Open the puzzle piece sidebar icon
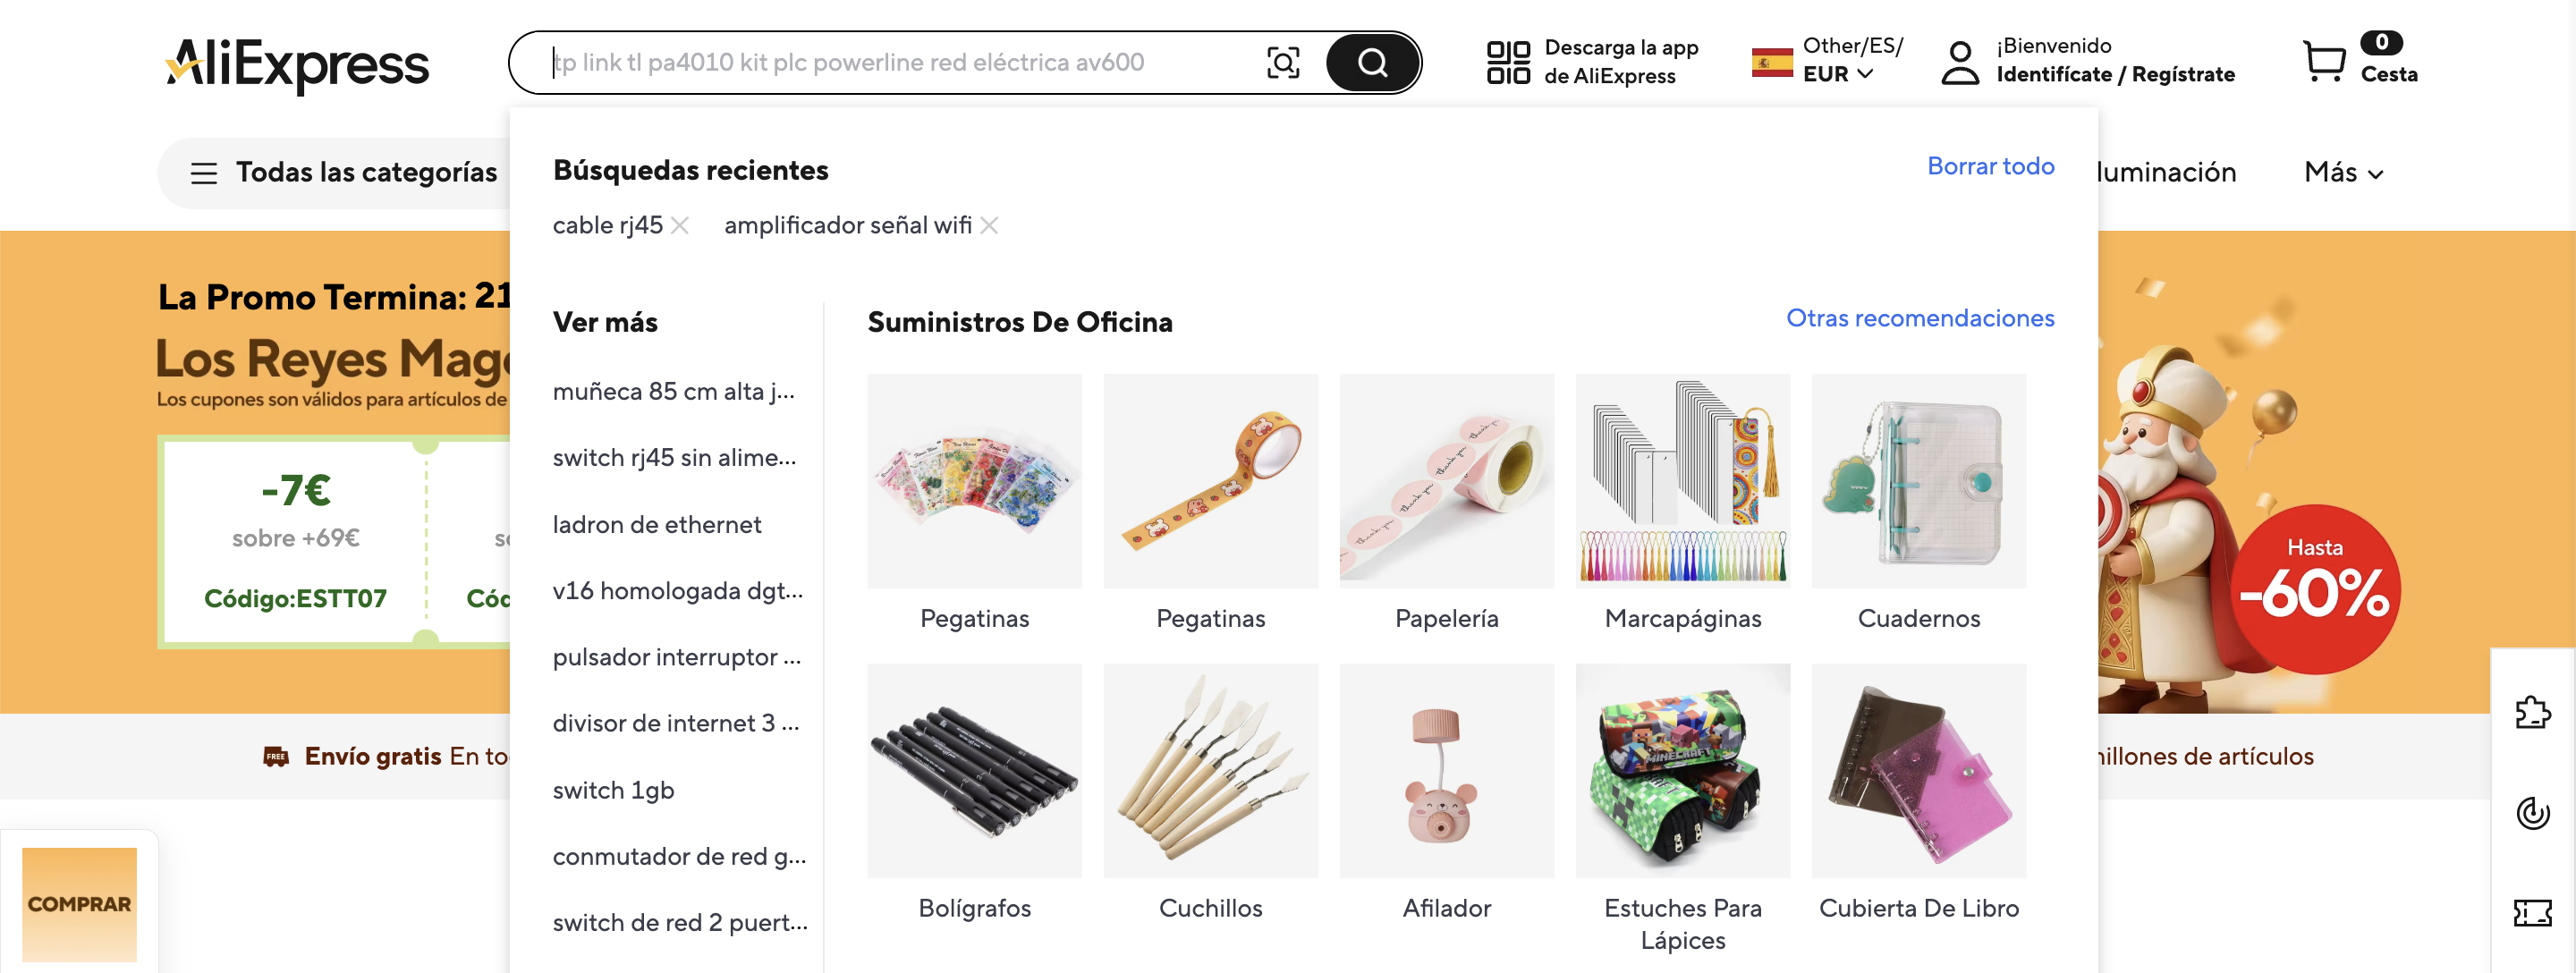The width and height of the screenshot is (2576, 973). tap(2532, 712)
